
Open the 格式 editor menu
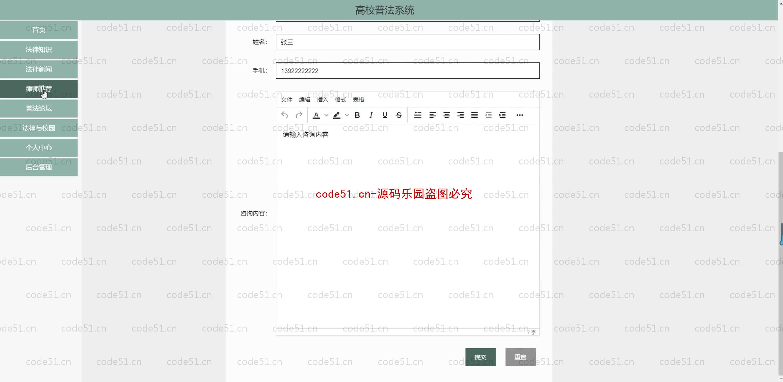(x=341, y=99)
